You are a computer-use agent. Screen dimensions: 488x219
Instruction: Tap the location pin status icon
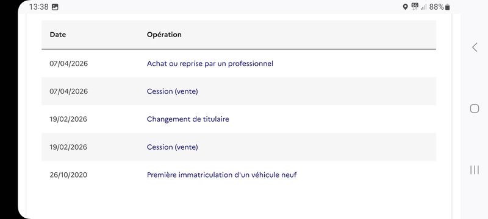(x=405, y=7)
